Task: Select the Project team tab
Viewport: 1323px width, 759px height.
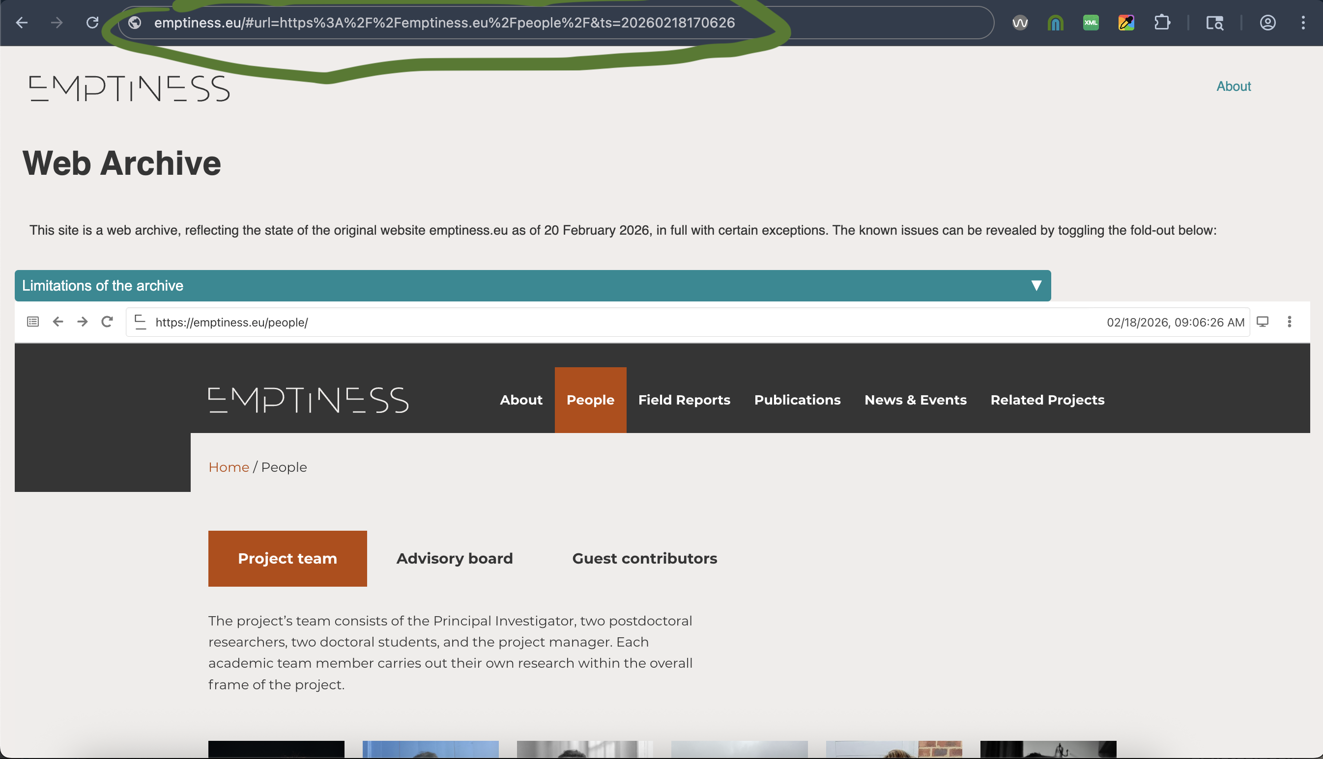Action: (288, 558)
